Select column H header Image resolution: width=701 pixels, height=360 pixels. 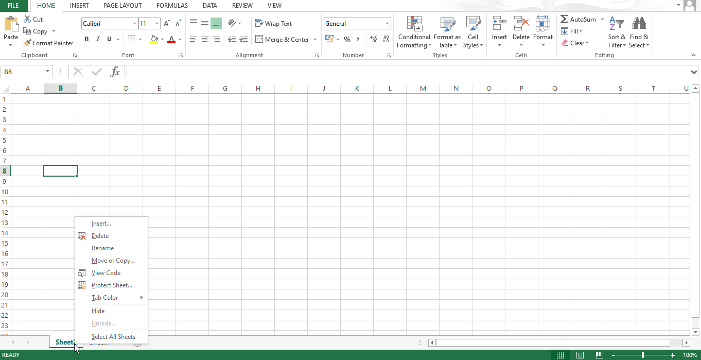pyautogui.click(x=258, y=88)
